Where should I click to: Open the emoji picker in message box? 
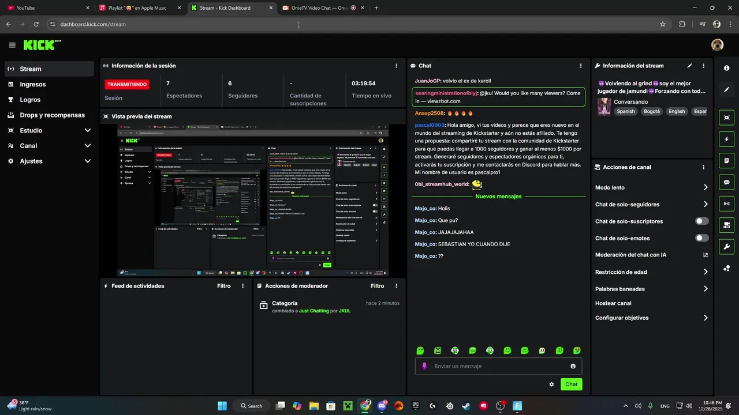(573, 366)
